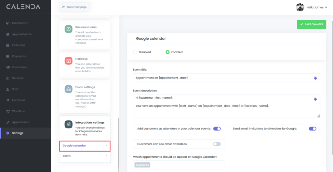Click the Calenda logo

pos(23,7)
